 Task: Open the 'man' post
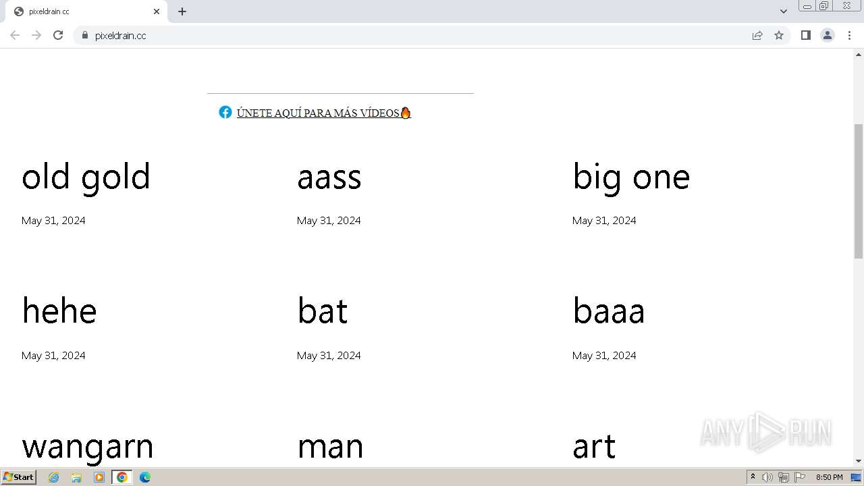330,448
